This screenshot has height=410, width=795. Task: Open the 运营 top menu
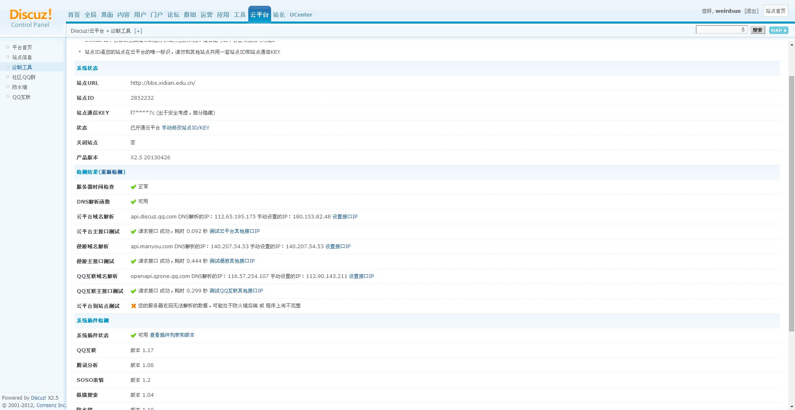coord(206,15)
